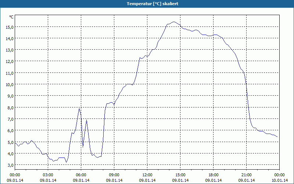This screenshot has height=184, width=294.
Task: Select the 12,0 y-axis value
Action: tap(10, 61)
